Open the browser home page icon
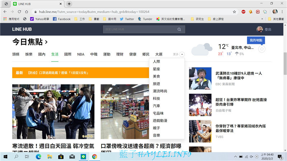The image size is (287, 161). tap(27, 12)
